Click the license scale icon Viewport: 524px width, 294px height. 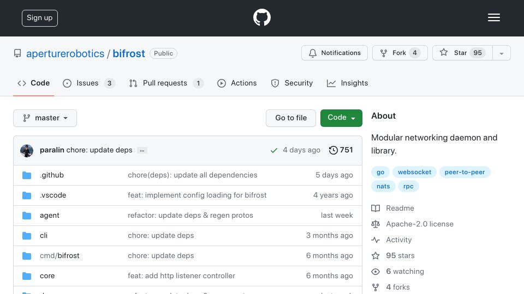(376, 224)
